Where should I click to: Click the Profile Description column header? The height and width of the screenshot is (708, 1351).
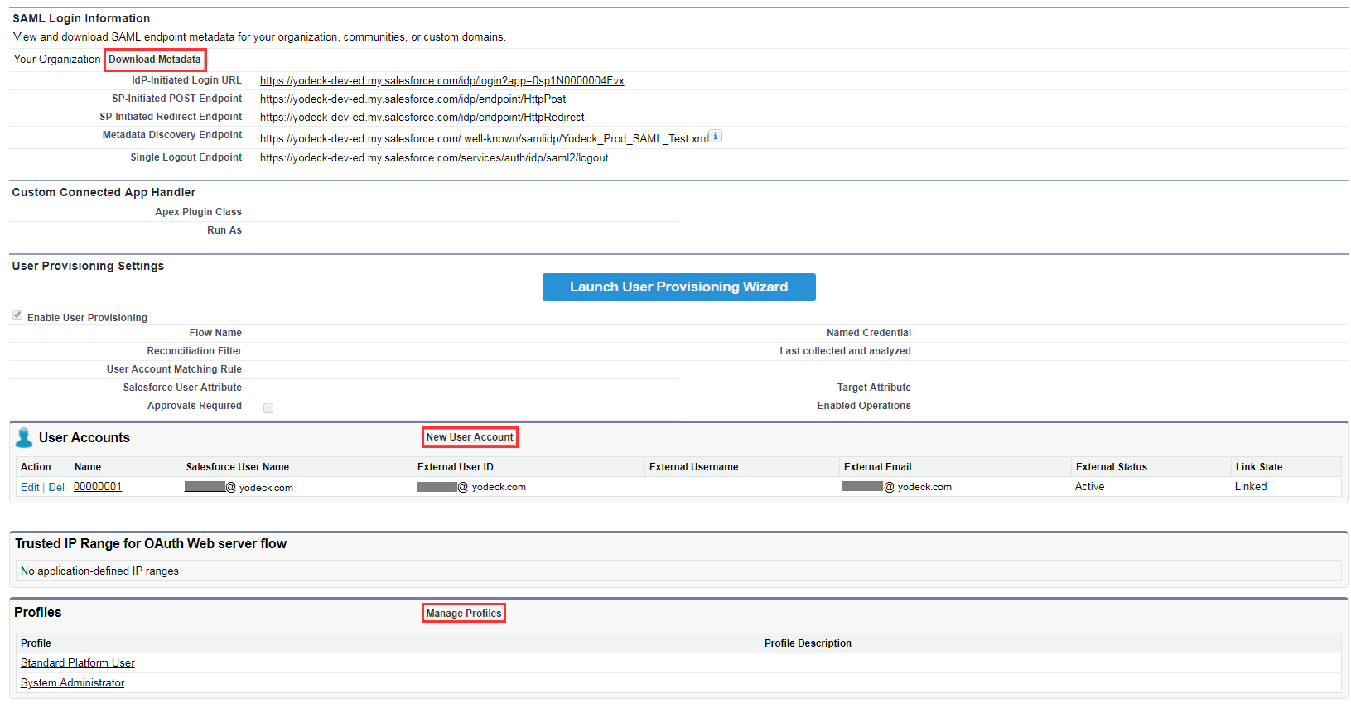[x=808, y=643]
